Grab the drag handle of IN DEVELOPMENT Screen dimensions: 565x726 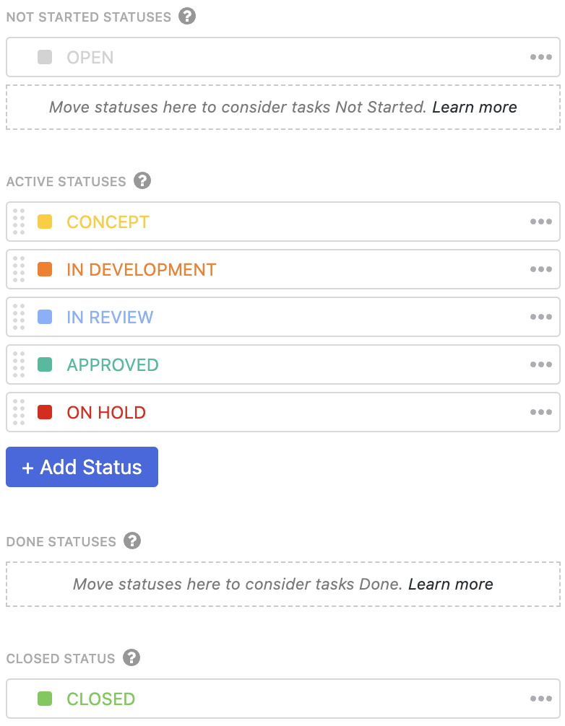point(20,269)
